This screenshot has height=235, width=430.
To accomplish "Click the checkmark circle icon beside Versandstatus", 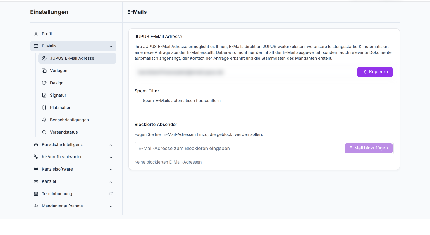I will click(44, 132).
